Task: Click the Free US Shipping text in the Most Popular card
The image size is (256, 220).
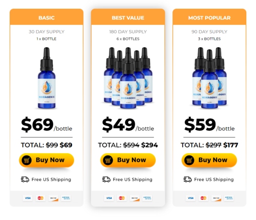Action: (214, 180)
